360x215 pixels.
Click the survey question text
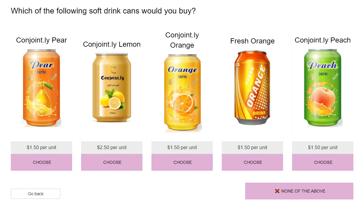point(103,11)
